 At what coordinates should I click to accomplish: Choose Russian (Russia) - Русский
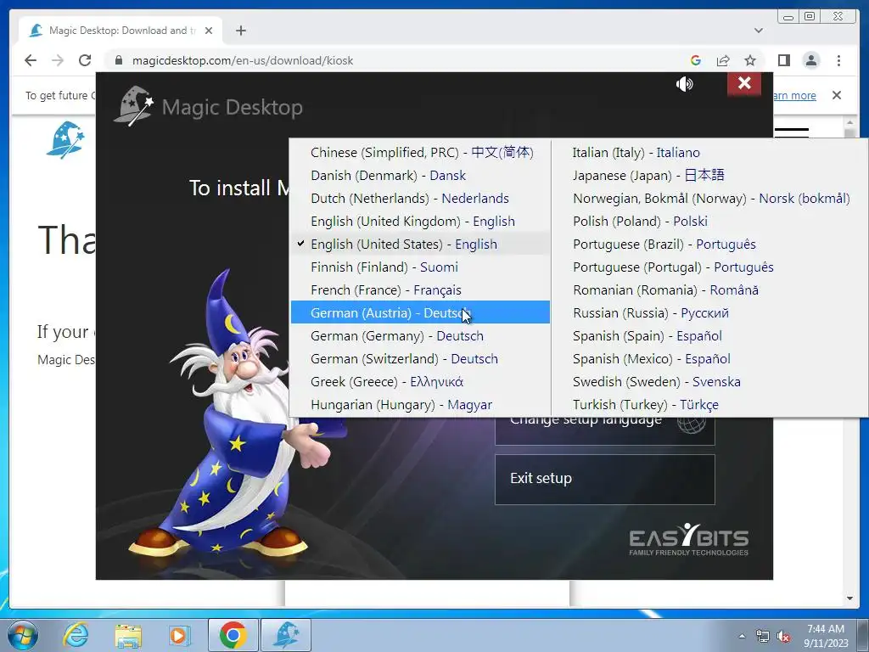pyautogui.click(x=710, y=312)
